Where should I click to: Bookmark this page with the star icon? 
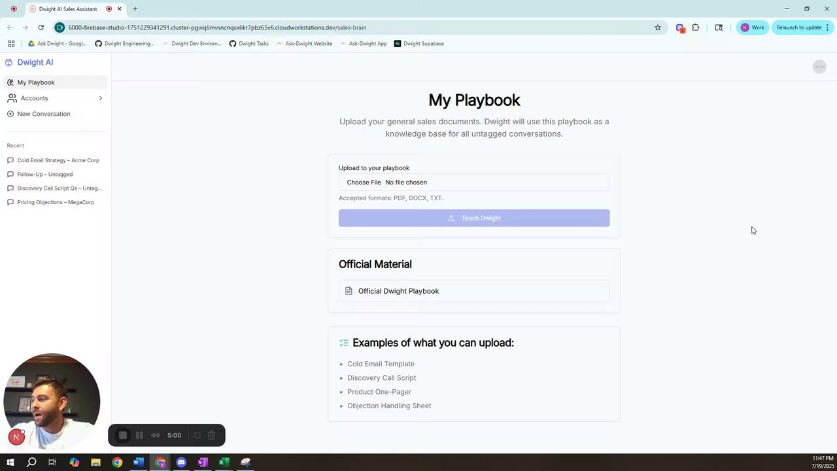658,27
